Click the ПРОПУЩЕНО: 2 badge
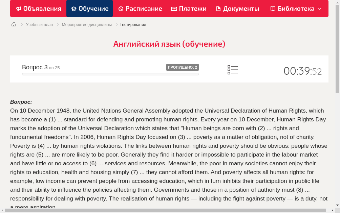Image resolution: width=340 pixels, height=213 pixels. point(182,67)
